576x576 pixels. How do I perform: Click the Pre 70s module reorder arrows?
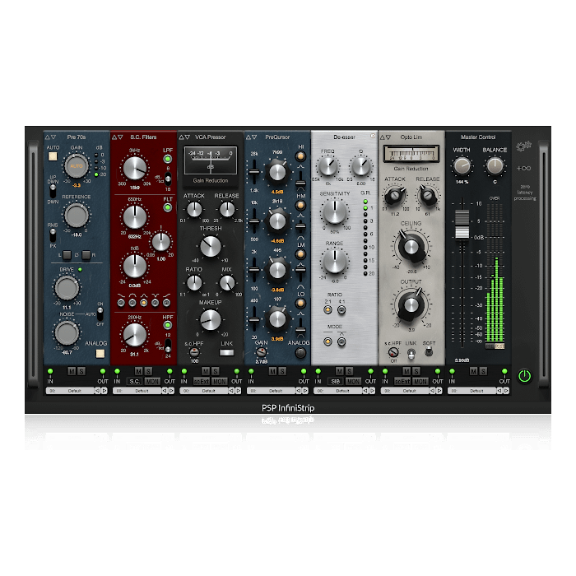[49, 137]
